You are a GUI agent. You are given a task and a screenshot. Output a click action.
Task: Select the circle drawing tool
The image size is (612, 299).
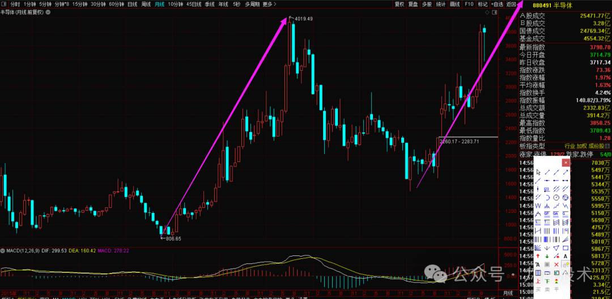[556, 197]
